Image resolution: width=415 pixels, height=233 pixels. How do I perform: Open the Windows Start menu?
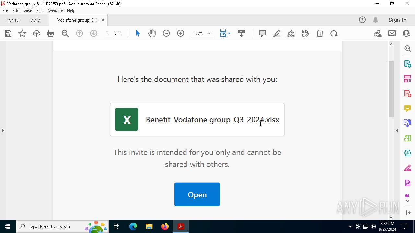click(x=8, y=227)
